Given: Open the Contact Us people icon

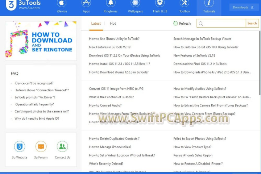Looking at the screenshot, I should click(62, 146).
